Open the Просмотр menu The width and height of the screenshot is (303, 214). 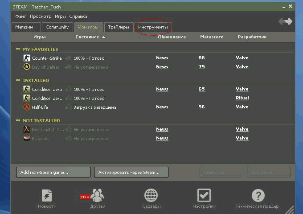(41, 16)
